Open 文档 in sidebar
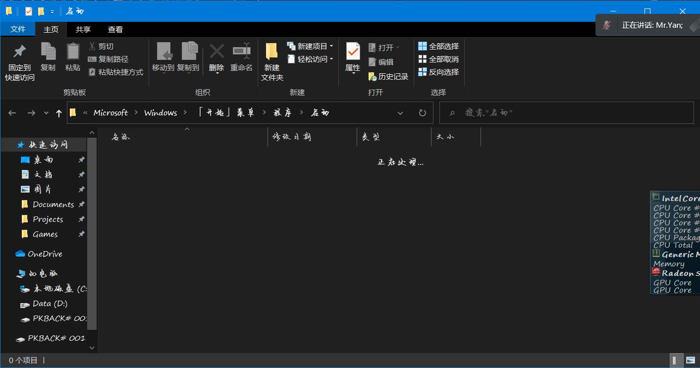The width and height of the screenshot is (700, 368). pyautogui.click(x=44, y=174)
